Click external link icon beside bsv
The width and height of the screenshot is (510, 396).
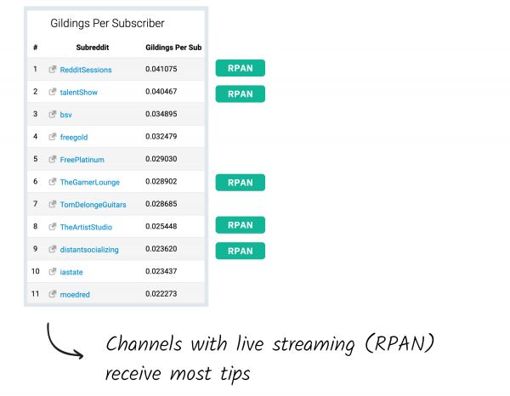[x=53, y=114]
